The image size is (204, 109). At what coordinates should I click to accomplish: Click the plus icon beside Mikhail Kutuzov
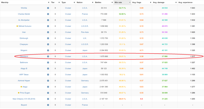tap(48, 26)
